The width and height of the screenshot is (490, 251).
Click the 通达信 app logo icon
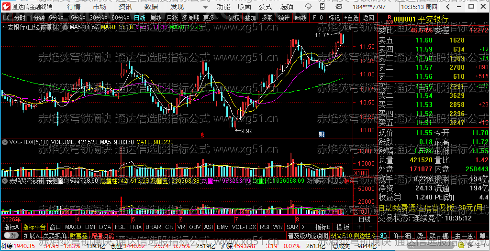(x=7, y=7)
